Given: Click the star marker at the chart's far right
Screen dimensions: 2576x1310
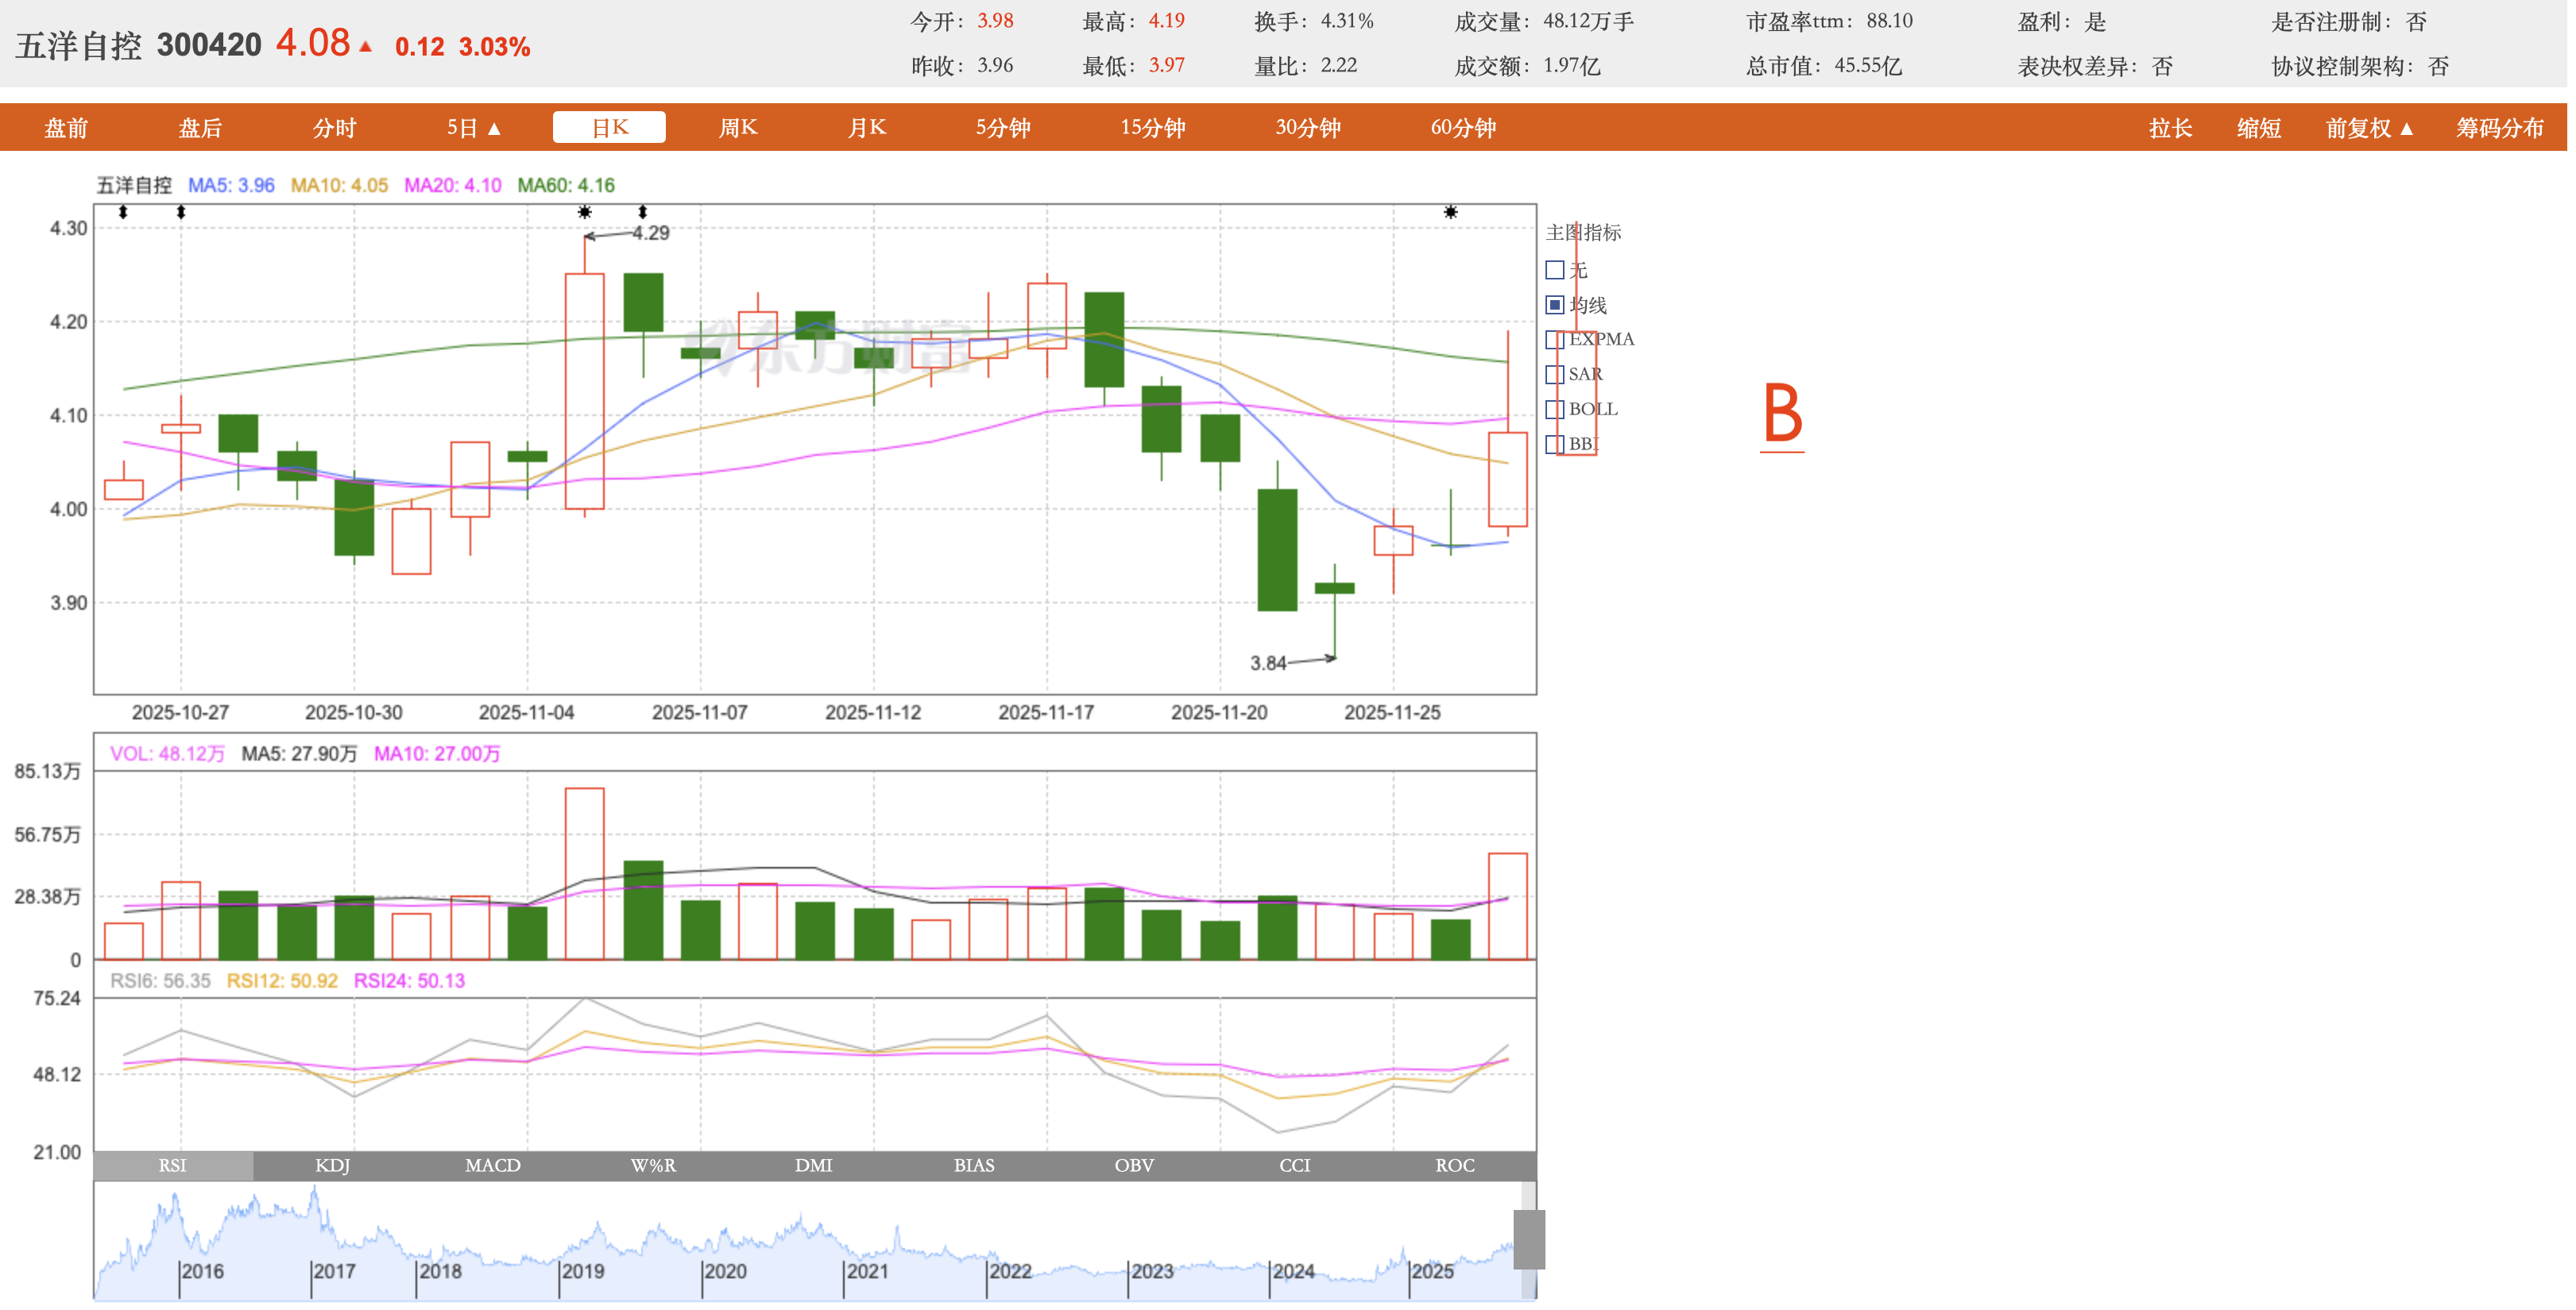Looking at the screenshot, I should click(x=1450, y=212).
